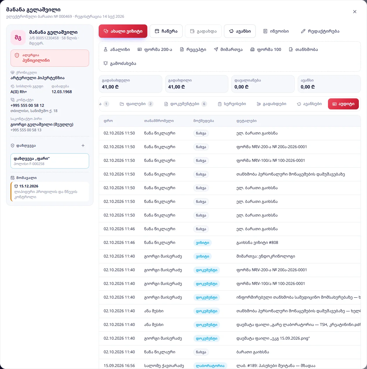Viewport: 367px width, 369px height.
Task: Click the stethoscope icon on ახალი ვიზიტი
Action: (x=106, y=31)
